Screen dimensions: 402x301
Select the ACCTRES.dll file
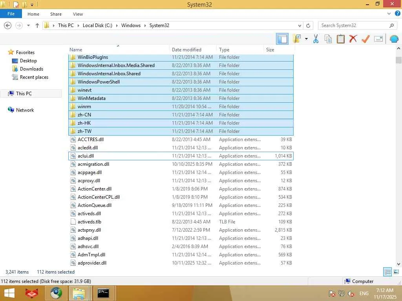[181, 139]
